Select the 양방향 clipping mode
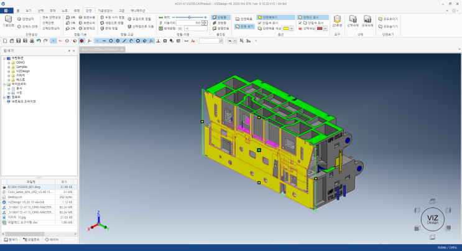 (x=219, y=23)
